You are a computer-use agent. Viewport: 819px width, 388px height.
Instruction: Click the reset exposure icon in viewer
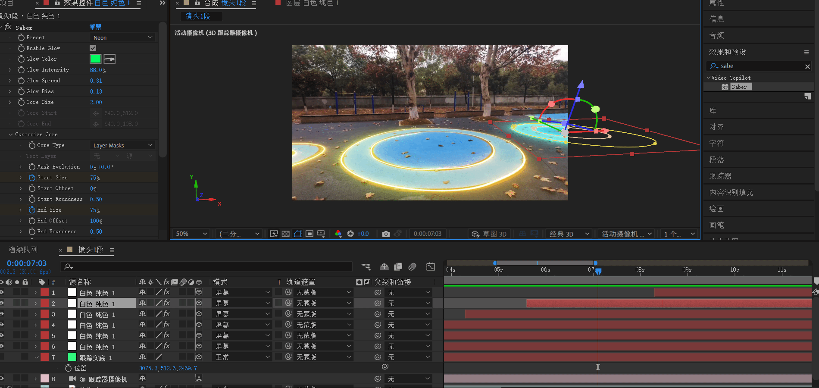350,234
